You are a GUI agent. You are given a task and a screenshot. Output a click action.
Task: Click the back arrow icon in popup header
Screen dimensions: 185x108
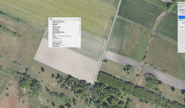[x=51, y=19]
